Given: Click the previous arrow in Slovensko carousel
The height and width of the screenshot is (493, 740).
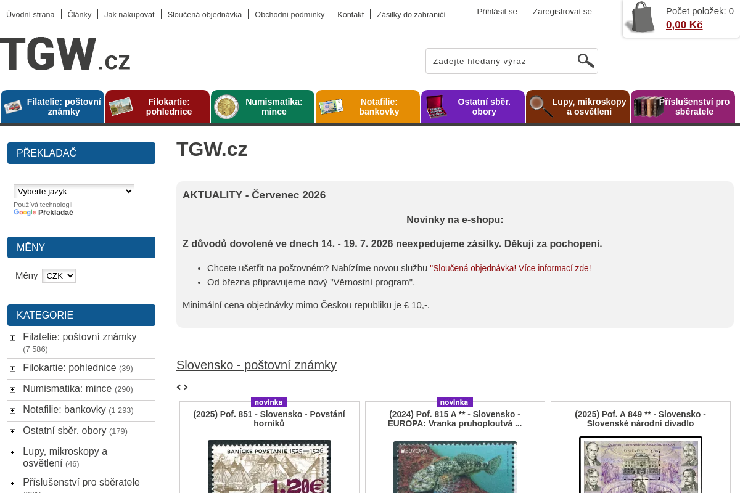Looking at the screenshot, I should click(x=179, y=387).
